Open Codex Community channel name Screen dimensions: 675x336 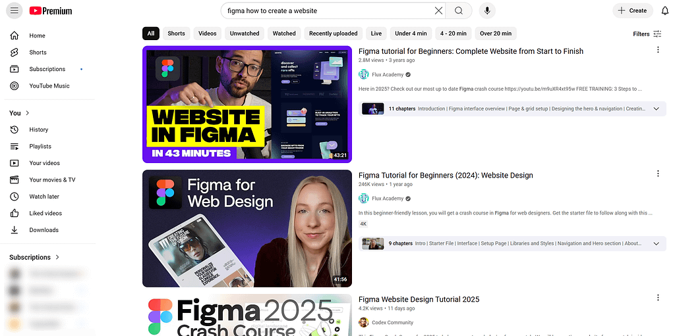pos(393,322)
